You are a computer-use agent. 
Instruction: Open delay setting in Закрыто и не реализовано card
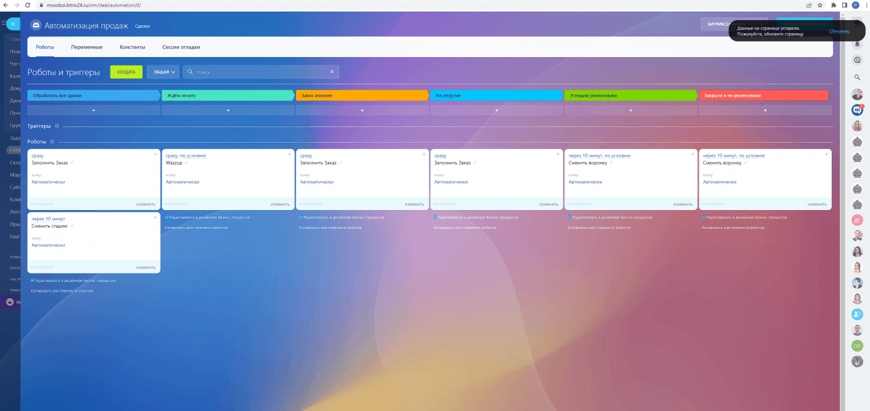point(734,156)
